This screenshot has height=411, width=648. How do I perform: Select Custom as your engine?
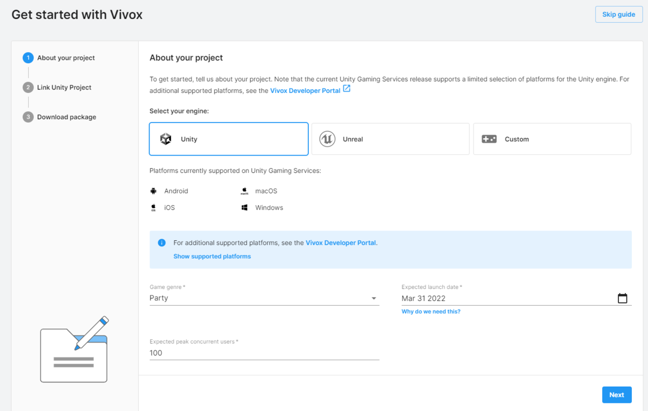552,139
